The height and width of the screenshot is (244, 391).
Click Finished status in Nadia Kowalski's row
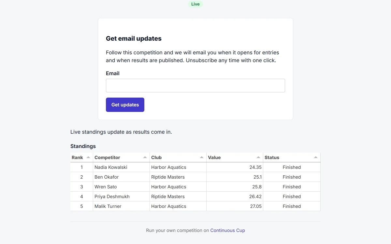coord(292,167)
